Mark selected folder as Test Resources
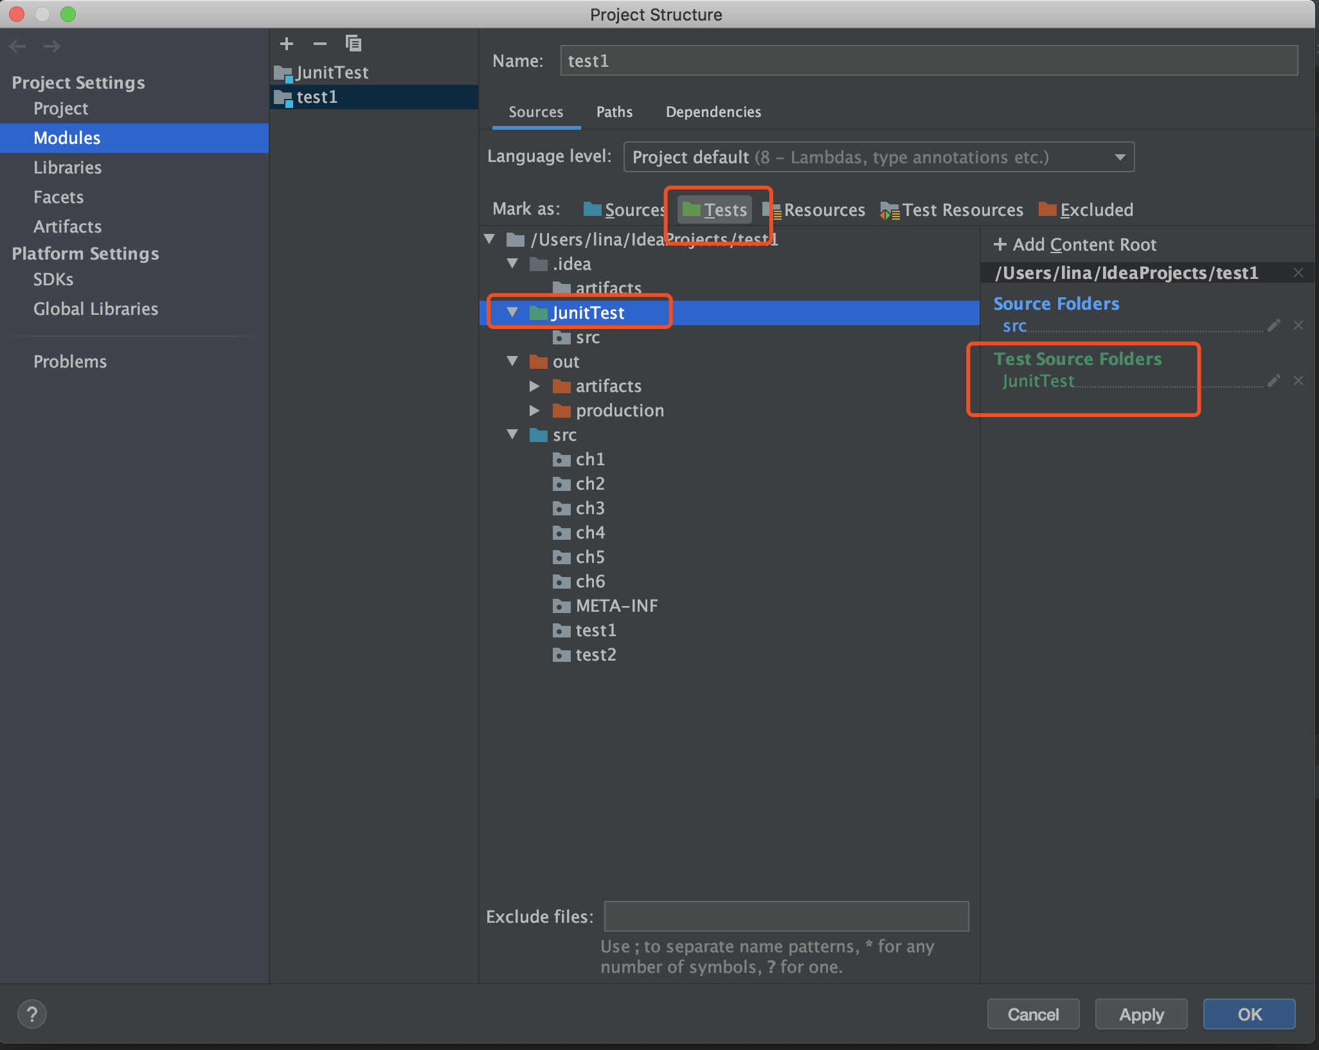The image size is (1319, 1050). tap(952, 210)
